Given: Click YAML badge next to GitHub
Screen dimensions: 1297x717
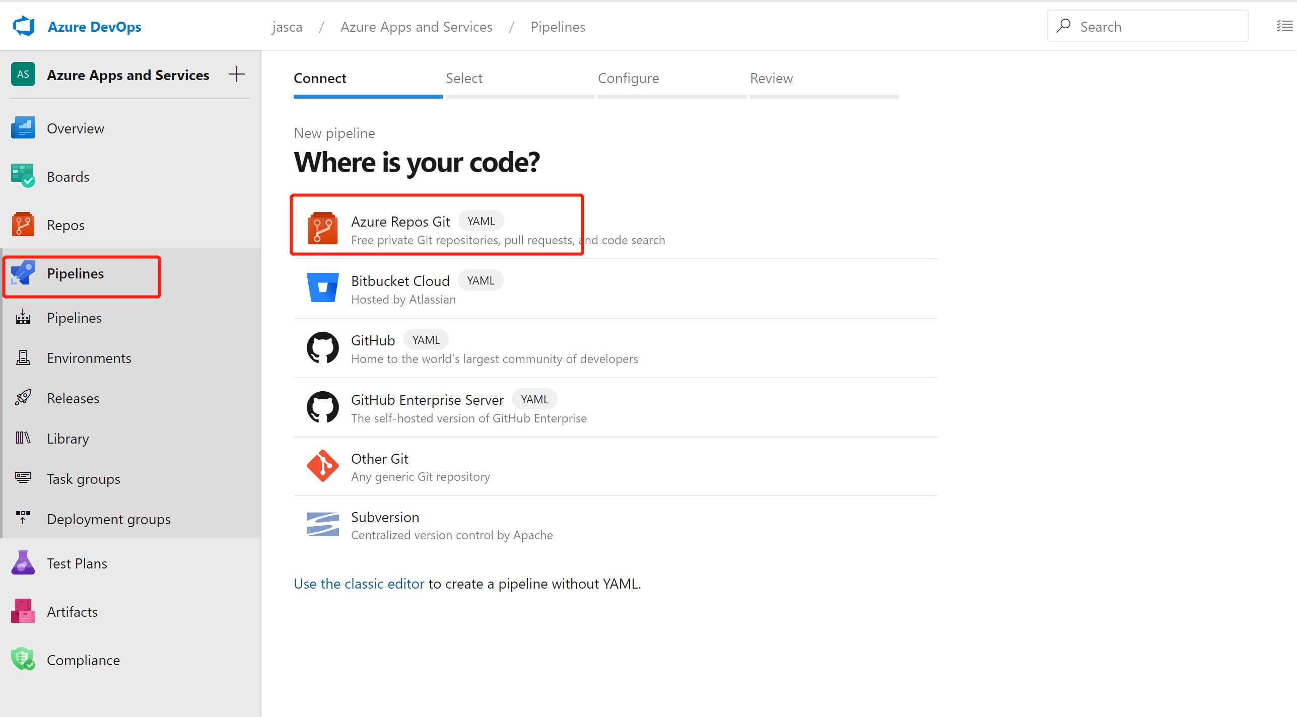Looking at the screenshot, I should coord(426,340).
